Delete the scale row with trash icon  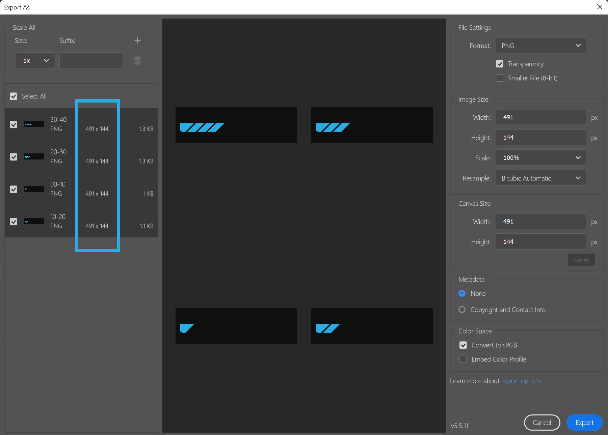(x=137, y=60)
